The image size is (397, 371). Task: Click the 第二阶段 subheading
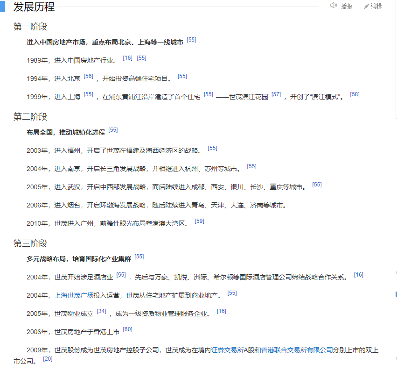click(30, 117)
